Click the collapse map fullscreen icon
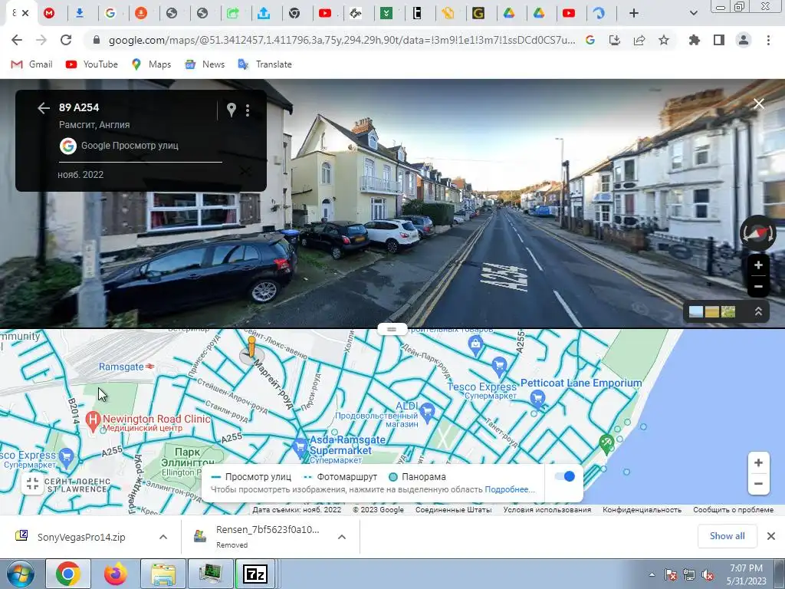Screen dimensions: 785x589 click(x=32, y=483)
